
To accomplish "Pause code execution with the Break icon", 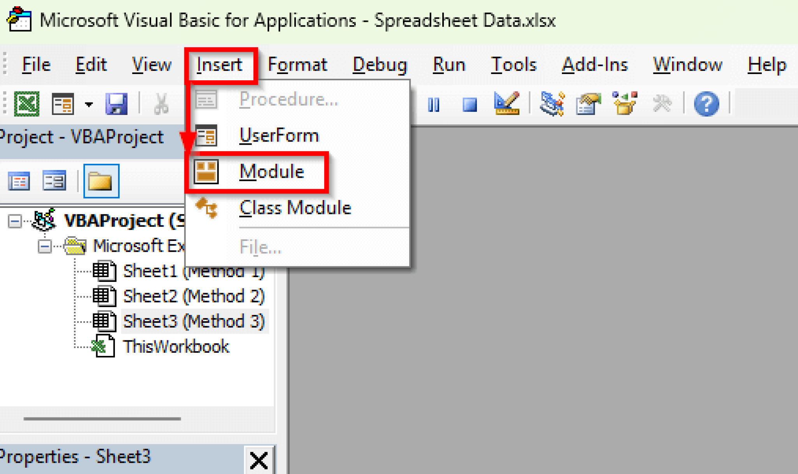I will pos(434,103).
